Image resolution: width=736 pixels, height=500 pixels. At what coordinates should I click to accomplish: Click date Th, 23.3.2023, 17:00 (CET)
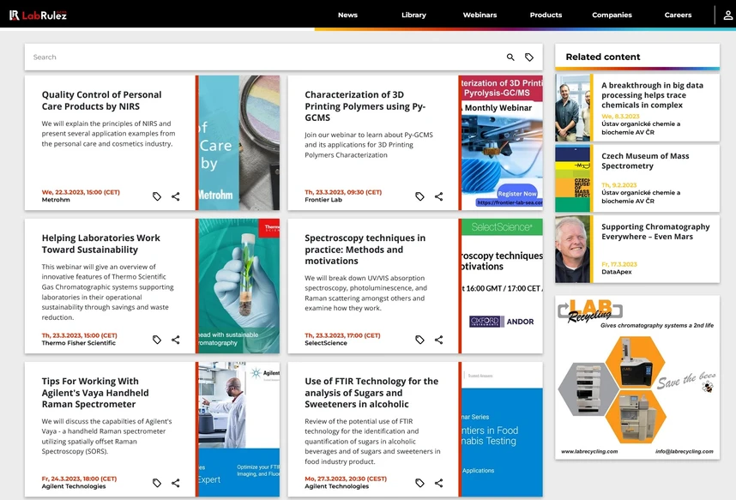pos(342,335)
